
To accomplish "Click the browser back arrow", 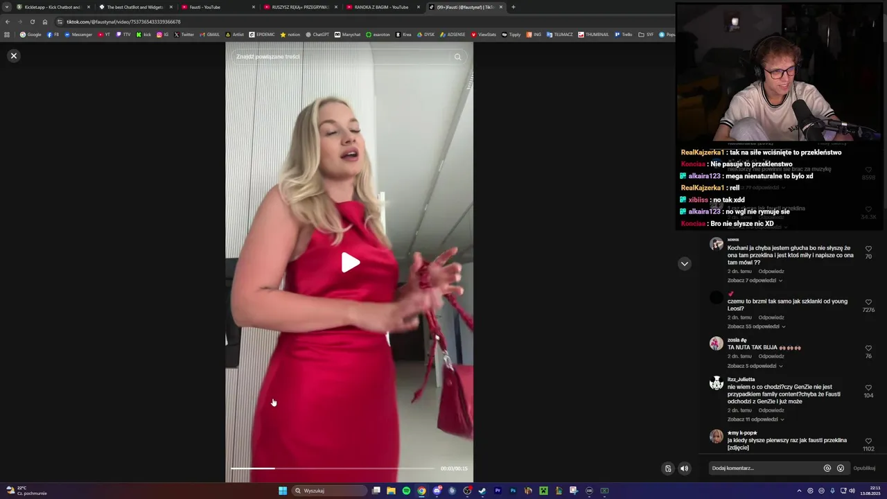I will [7, 21].
